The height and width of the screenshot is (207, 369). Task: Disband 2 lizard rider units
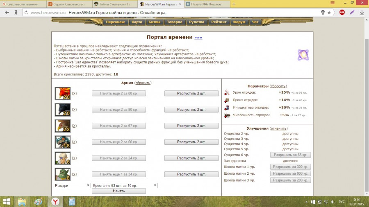(191, 142)
